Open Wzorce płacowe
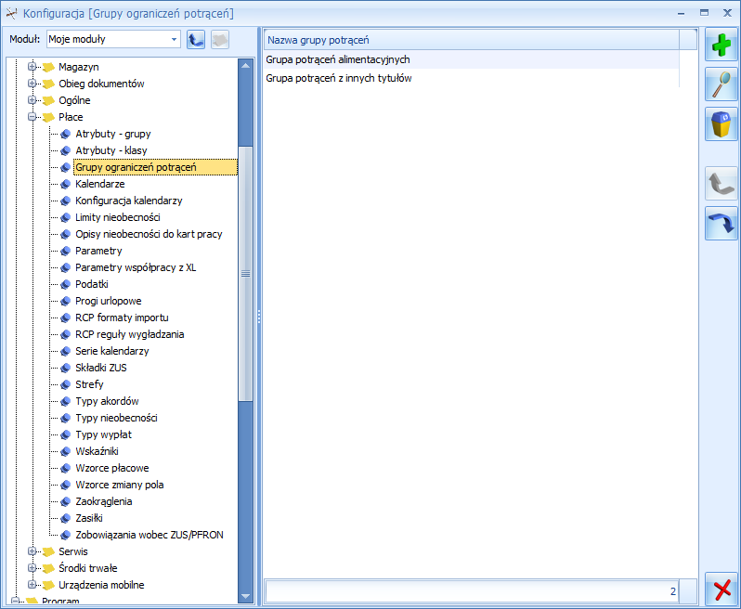Screen dimensions: 741x609 click(112, 468)
